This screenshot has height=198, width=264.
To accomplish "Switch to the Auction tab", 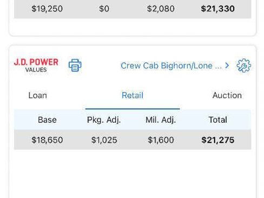I will (x=227, y=95).
